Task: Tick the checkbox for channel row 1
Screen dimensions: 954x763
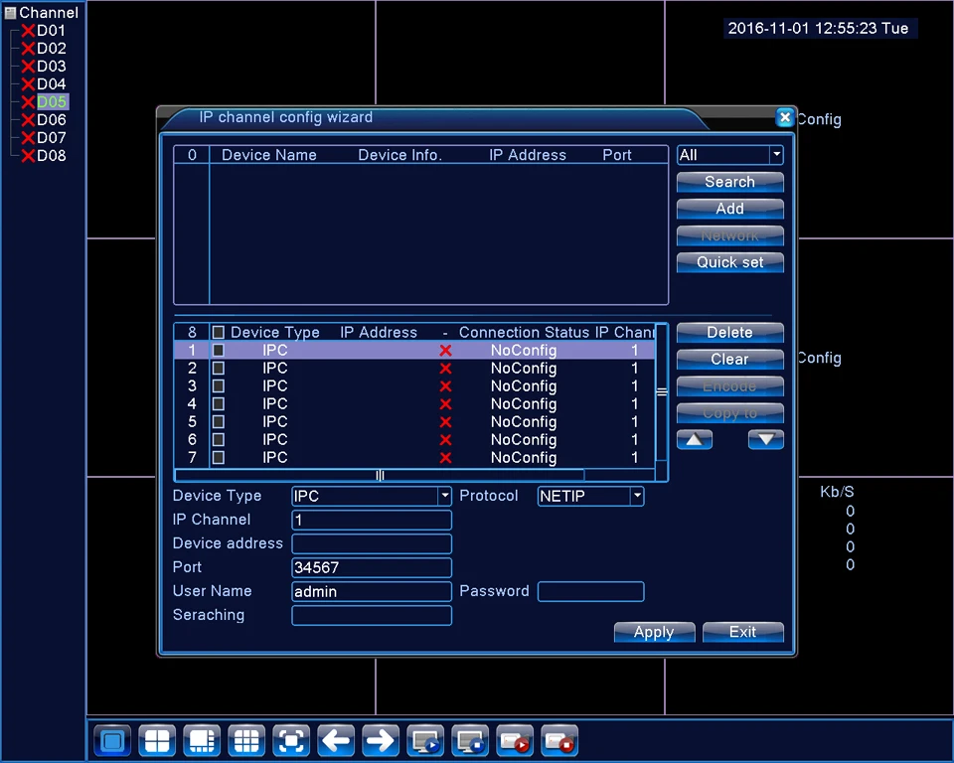Action: coord(218,350)
